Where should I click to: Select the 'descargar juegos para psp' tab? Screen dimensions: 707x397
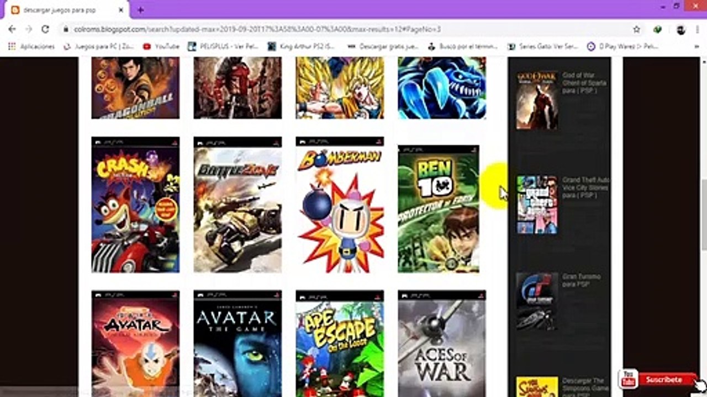(66, 10)
